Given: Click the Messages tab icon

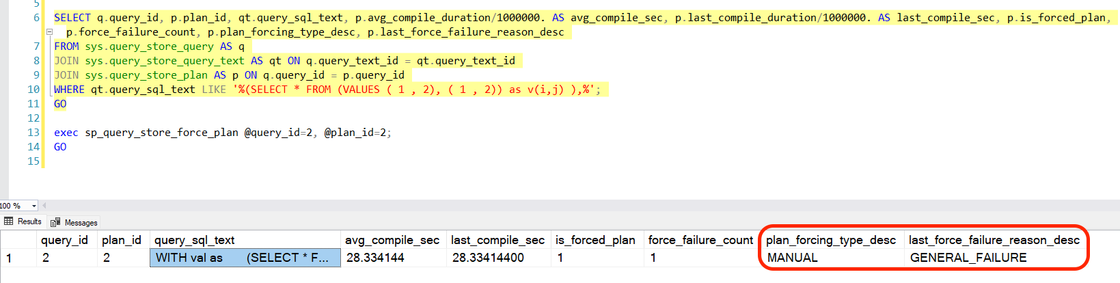Looking at the screenshot, I should click(x=55, y=223).
